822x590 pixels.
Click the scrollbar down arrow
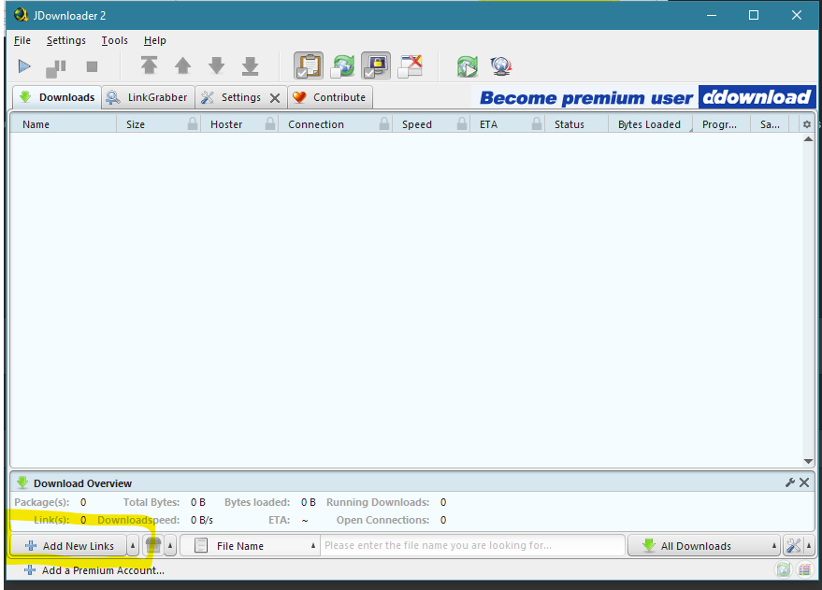[x=808, y=461]
